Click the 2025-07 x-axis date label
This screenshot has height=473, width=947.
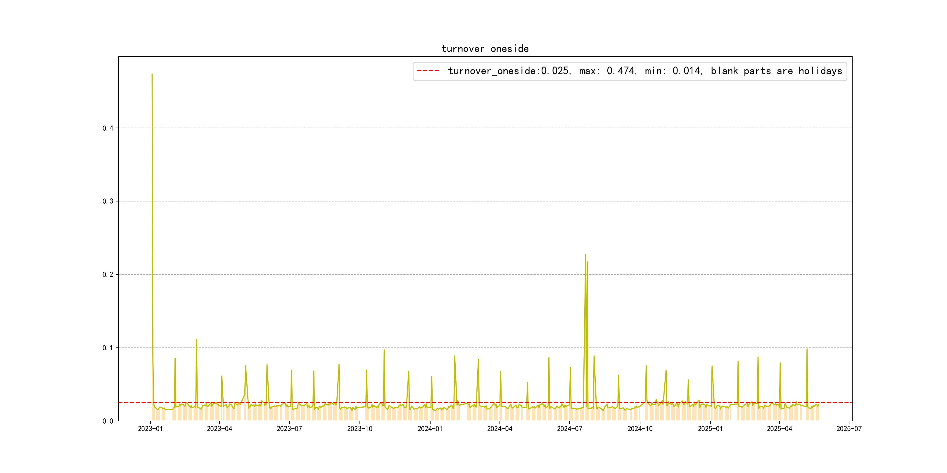pos(849,429)
